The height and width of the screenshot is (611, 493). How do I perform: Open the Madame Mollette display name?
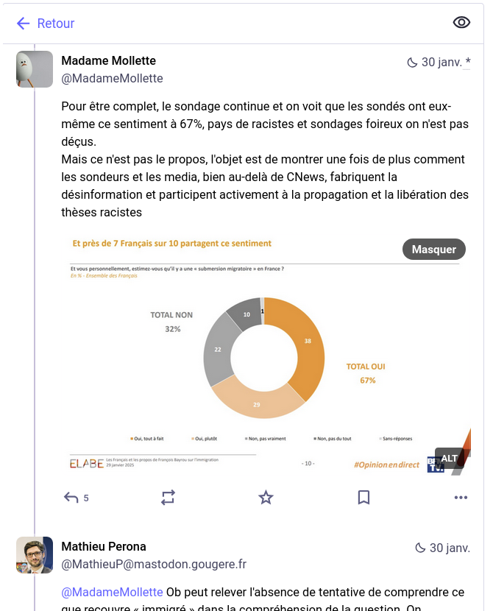point(108,60)
